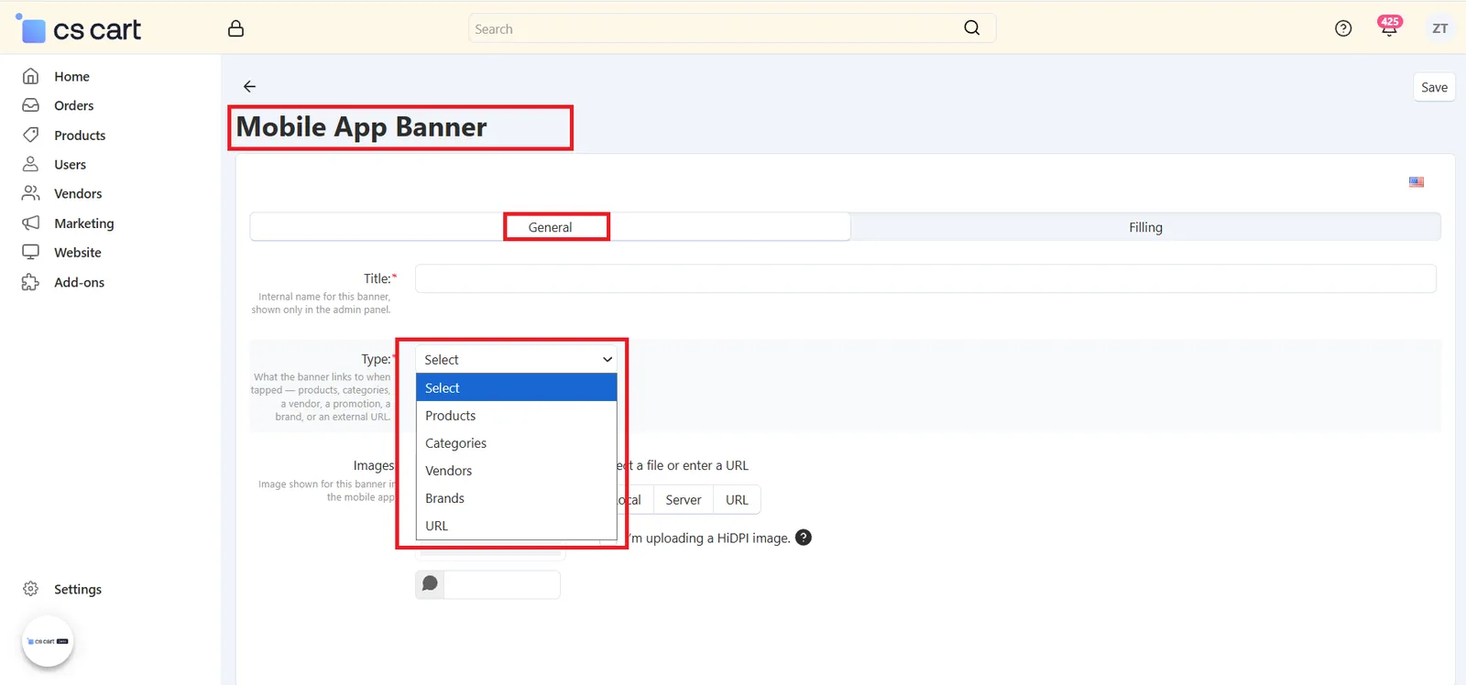Choose Vendors in Type dropdown
The height and width of the screenshot is (685, 1466).
(517, 470)
